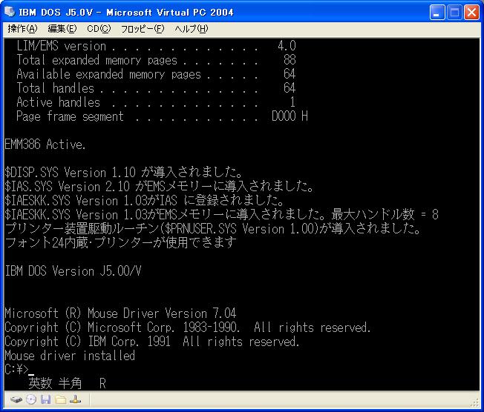Click the disabled maximize button

tap(454, 13)
